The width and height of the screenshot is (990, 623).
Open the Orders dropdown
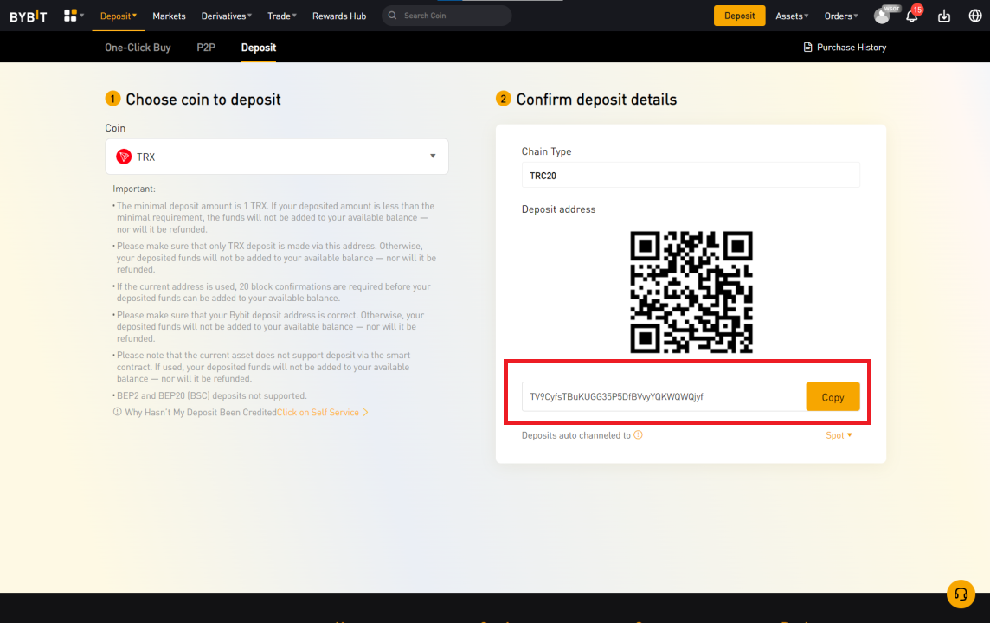pos(841,16)
